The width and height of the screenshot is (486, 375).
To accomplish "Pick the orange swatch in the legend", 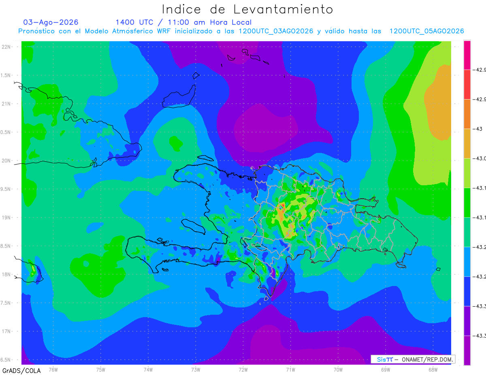I will pyautogui.click(x=467, y=114).
